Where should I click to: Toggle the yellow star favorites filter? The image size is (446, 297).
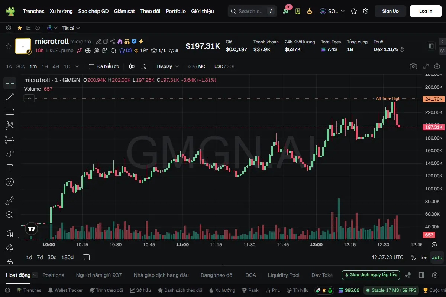[x=19, y=28]
